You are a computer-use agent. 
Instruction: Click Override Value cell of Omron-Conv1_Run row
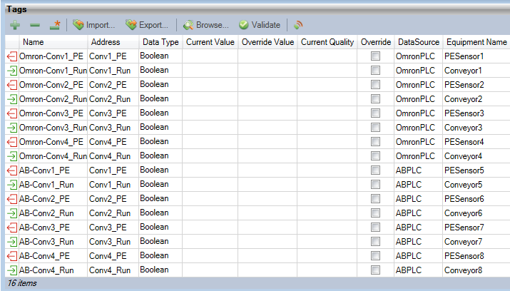(x=267, y=71)
